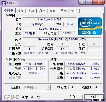
Task: Click the 65 W TDP value
Action: [x=70, y=24]
